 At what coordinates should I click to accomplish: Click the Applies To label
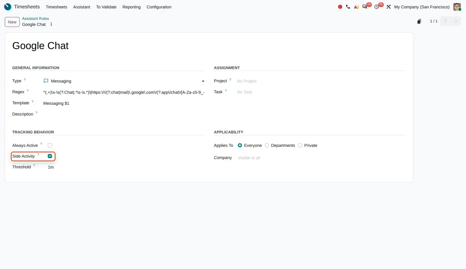[223, 145]
